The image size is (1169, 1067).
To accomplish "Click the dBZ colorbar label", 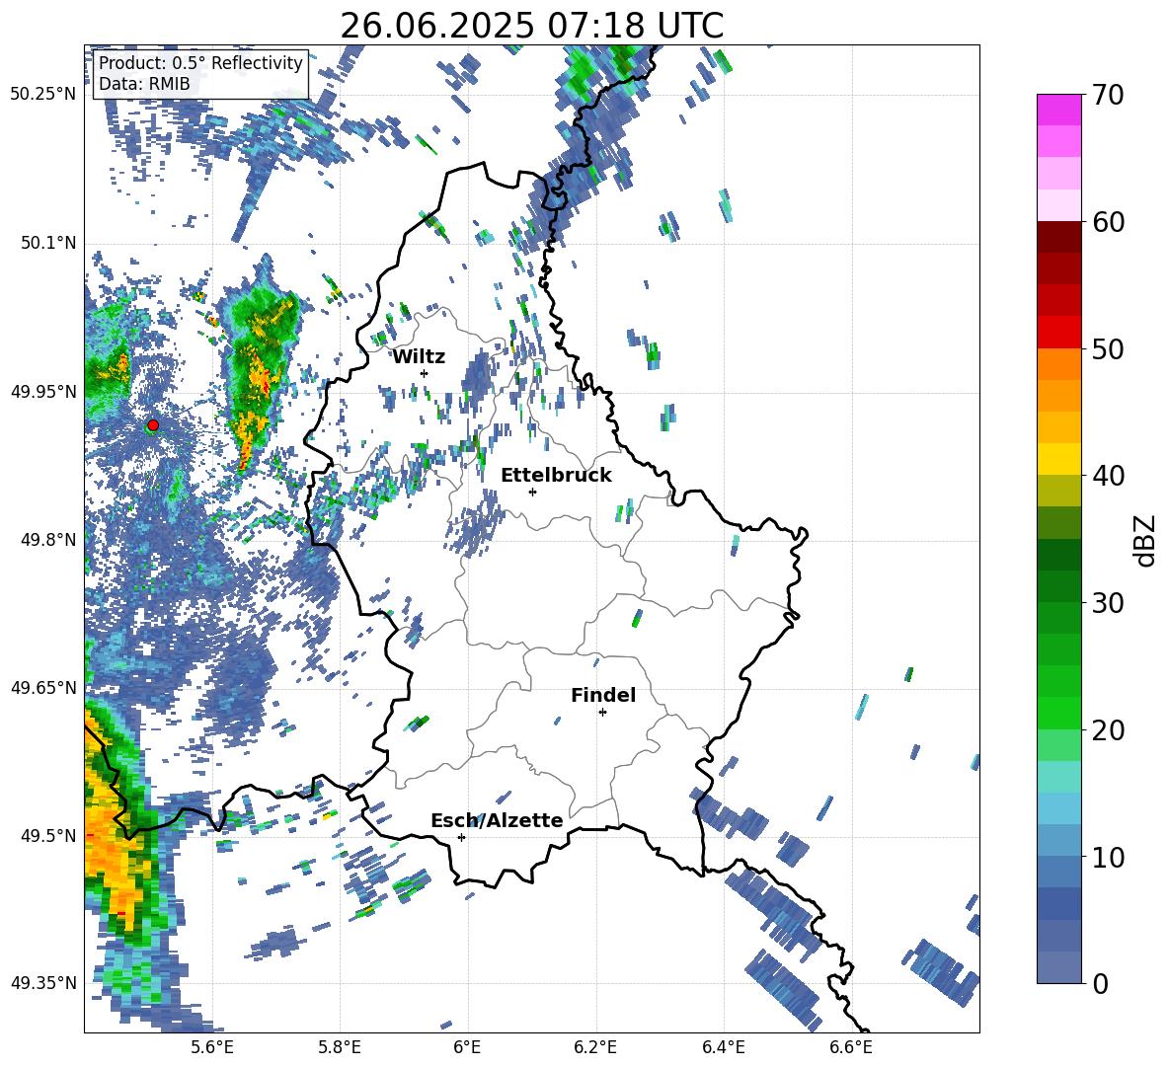I will point(1146,540).
